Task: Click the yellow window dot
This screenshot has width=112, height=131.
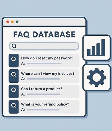Action: (x=12, y=22)
